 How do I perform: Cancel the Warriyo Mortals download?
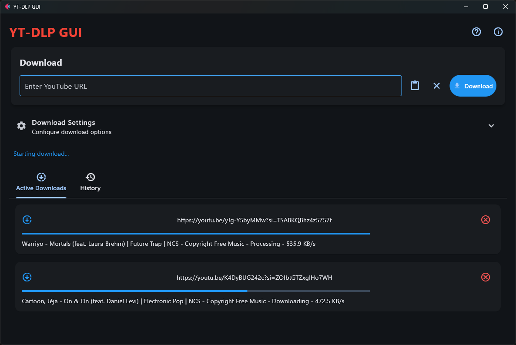coord(486,220)
